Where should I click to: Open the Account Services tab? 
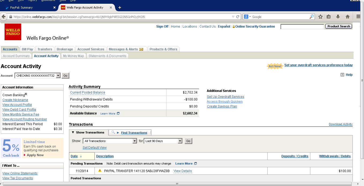click(91, 49)
